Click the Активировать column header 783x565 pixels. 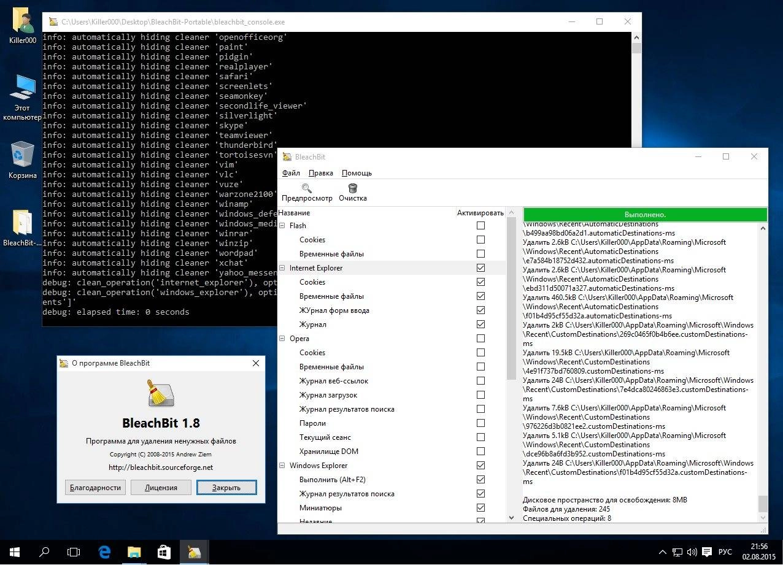(x=480, y=213)
